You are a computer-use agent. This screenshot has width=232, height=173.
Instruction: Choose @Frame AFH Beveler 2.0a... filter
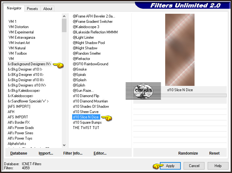(94, 16)
